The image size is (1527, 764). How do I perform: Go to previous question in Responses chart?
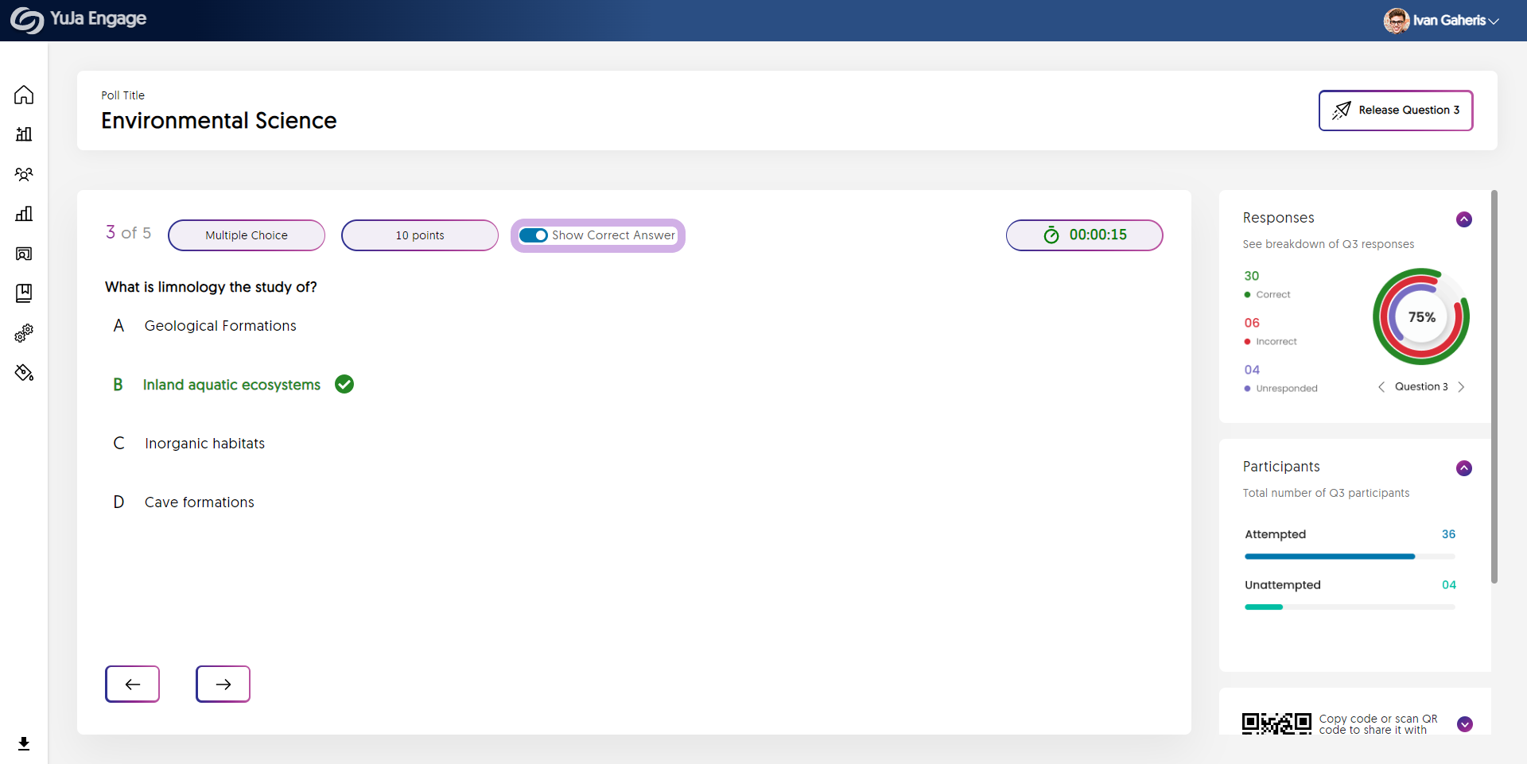coord(1381,387)
